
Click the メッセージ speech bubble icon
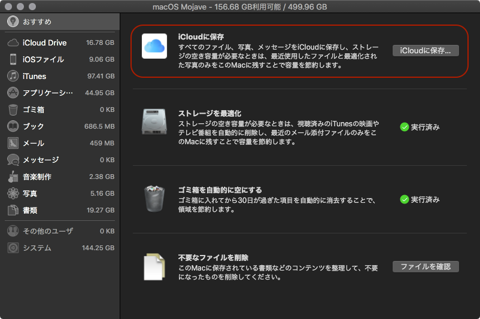(x=13, y=160)
